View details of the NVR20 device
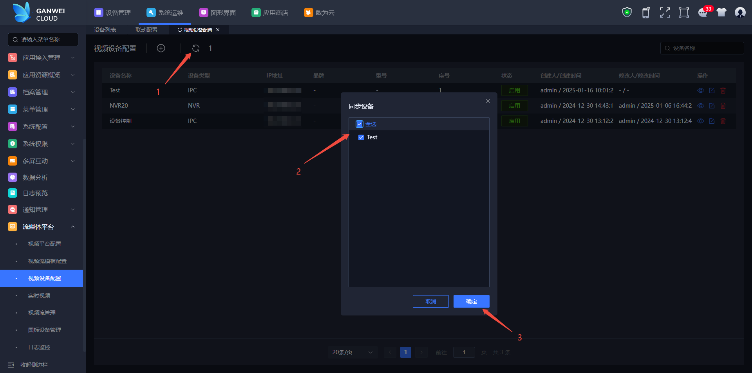752x373 pixels. tap(701, 106)
